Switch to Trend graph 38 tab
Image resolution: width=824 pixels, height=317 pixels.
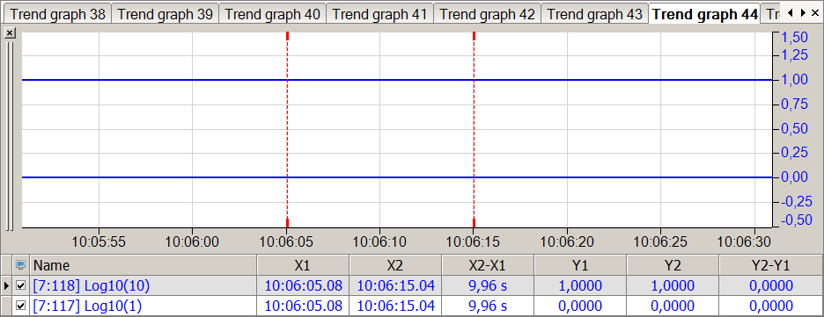pyautogui.click(x=57, y=14)
